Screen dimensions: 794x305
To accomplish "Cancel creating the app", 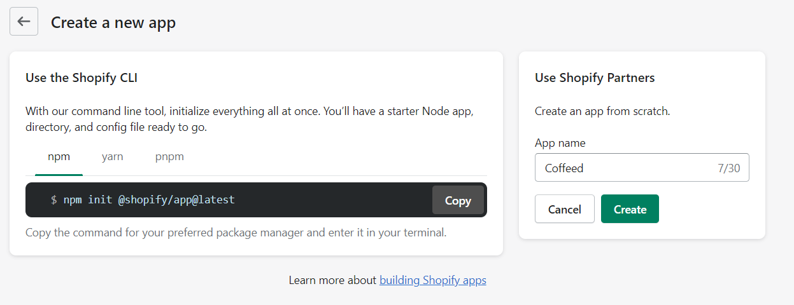I will 564,209.
